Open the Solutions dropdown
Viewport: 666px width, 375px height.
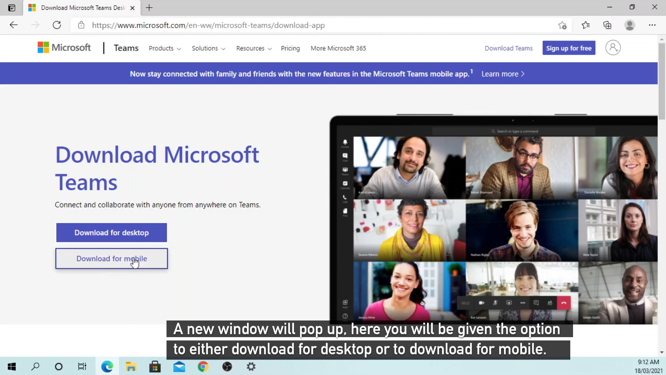[208, 48]
